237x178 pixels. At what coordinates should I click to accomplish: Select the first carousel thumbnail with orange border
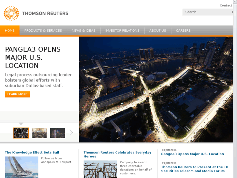(21, 133)
